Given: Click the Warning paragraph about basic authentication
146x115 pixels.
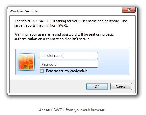Looking at the screenshot, I should click(64, 36).
